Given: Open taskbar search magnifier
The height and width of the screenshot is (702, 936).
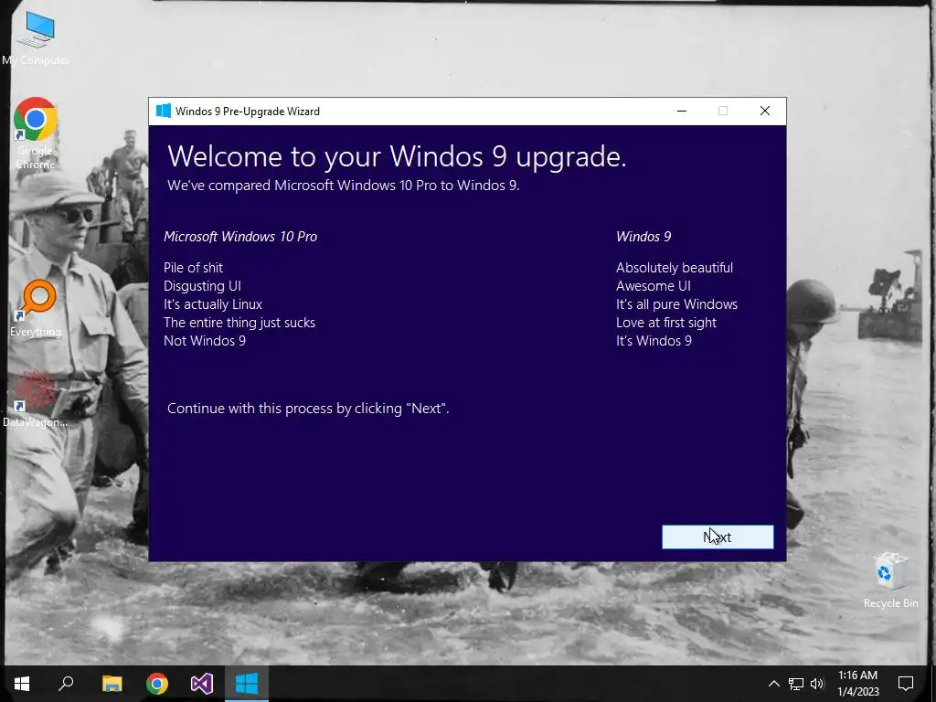Looking at the screenshot, I should point(66,684).
